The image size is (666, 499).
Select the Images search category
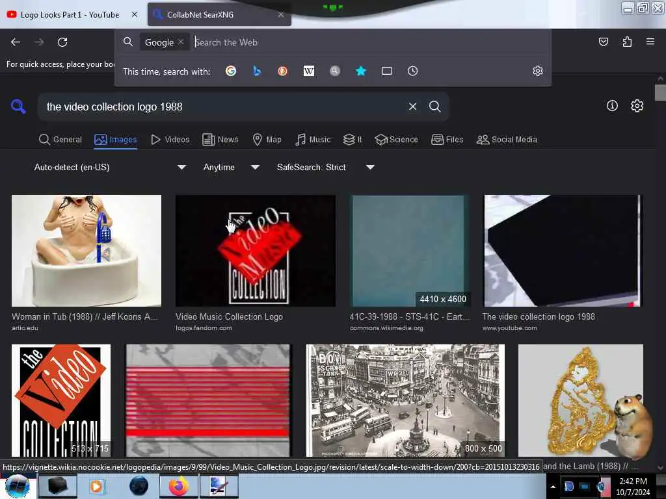click(116, 140)
